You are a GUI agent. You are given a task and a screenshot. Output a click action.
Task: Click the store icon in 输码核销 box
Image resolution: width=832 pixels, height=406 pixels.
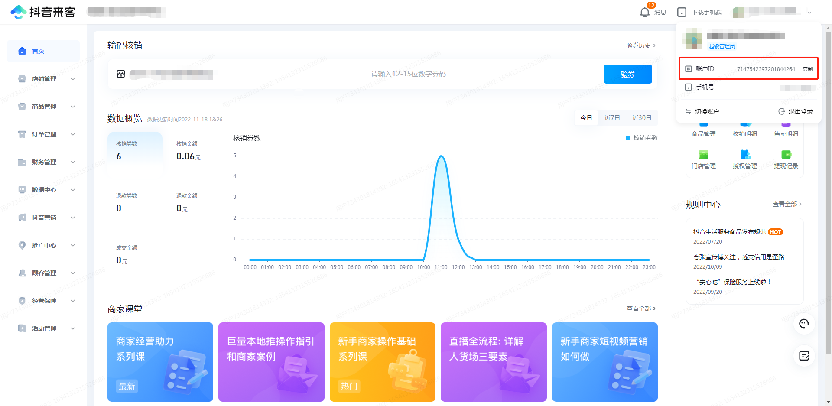121,74
